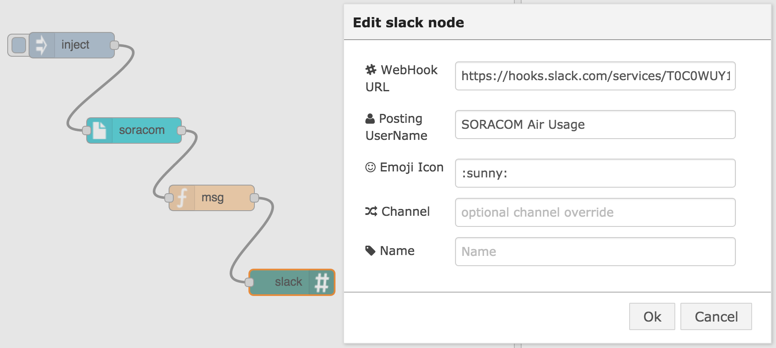Click the WebHook URL label
This screenshot has height=348, width=776.
[402, 78]
